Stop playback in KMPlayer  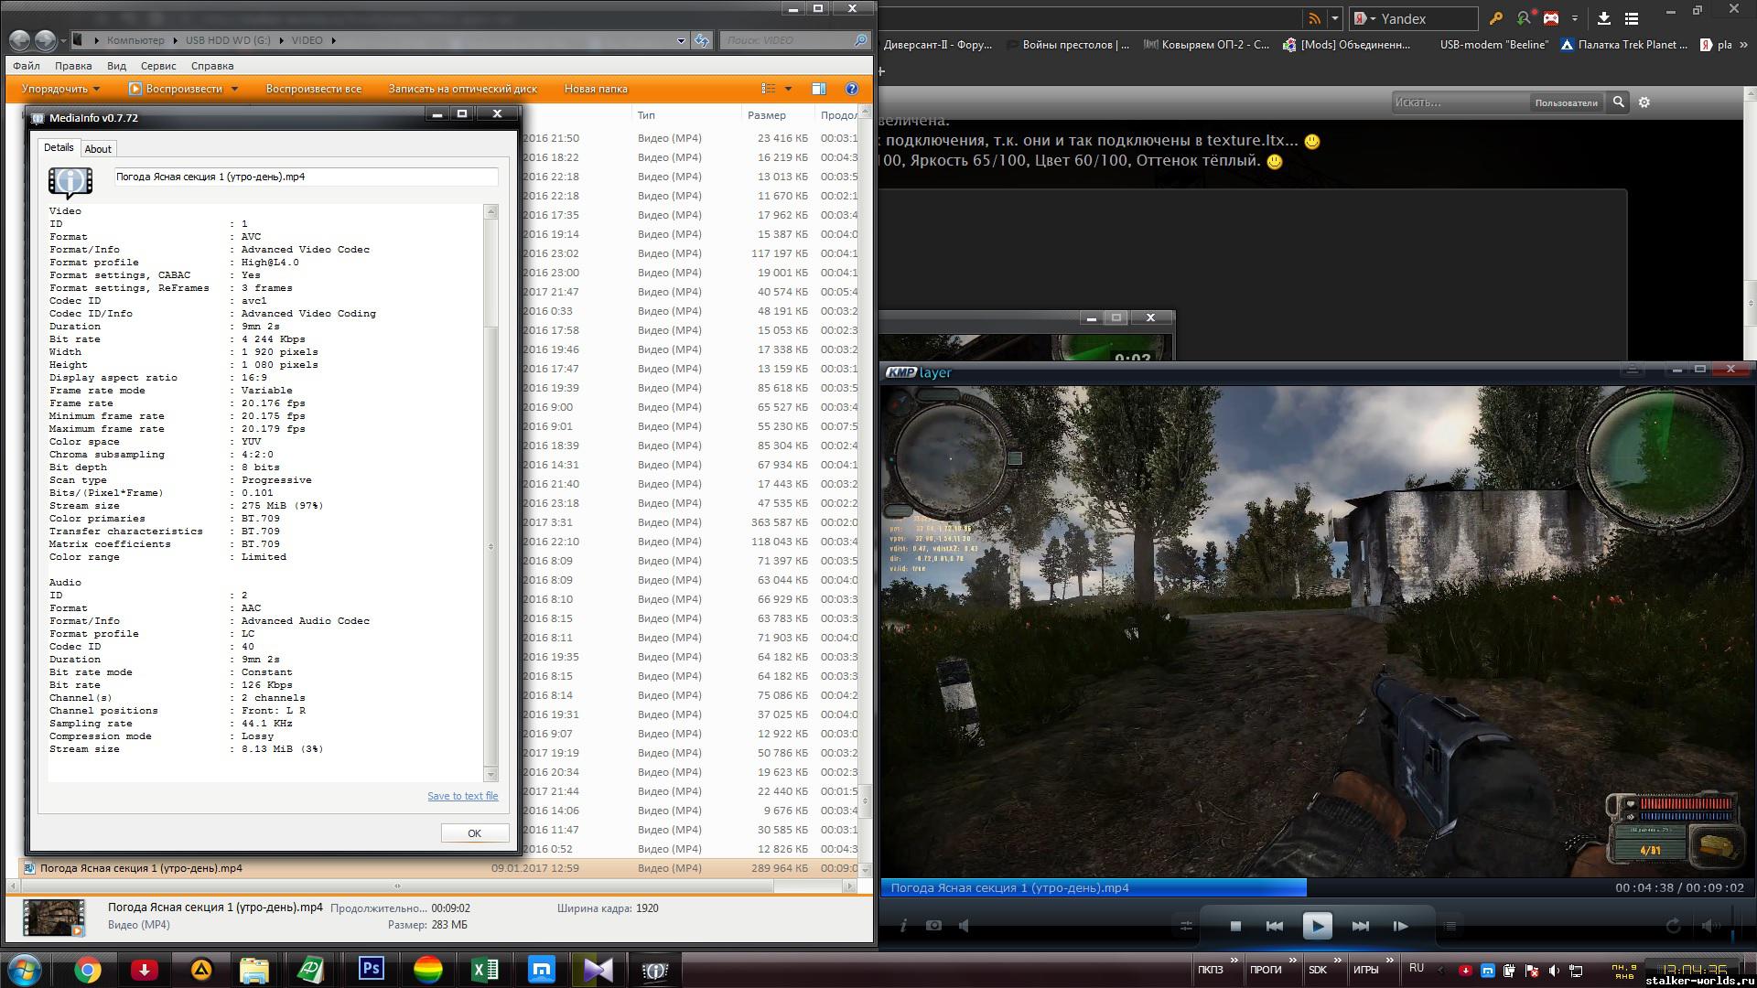point(1235,926)
